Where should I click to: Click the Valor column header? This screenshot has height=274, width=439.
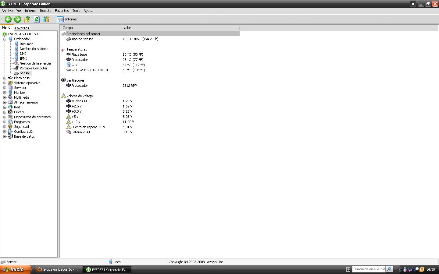click(180, 28)
